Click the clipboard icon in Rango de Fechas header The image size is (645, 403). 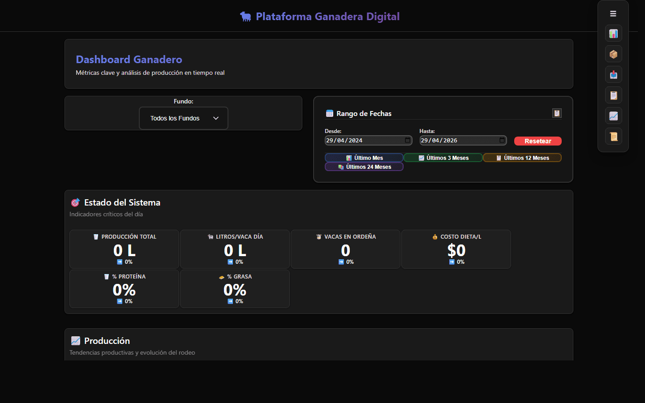click(x=557, y=113)
